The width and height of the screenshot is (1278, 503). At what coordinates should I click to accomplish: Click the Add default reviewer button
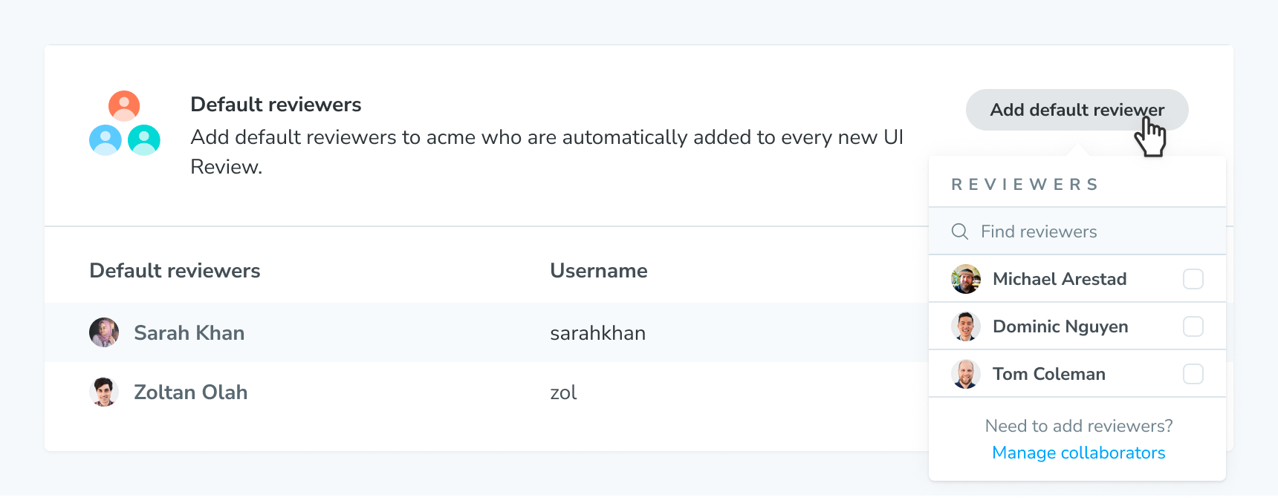[x=1077, y=110]
